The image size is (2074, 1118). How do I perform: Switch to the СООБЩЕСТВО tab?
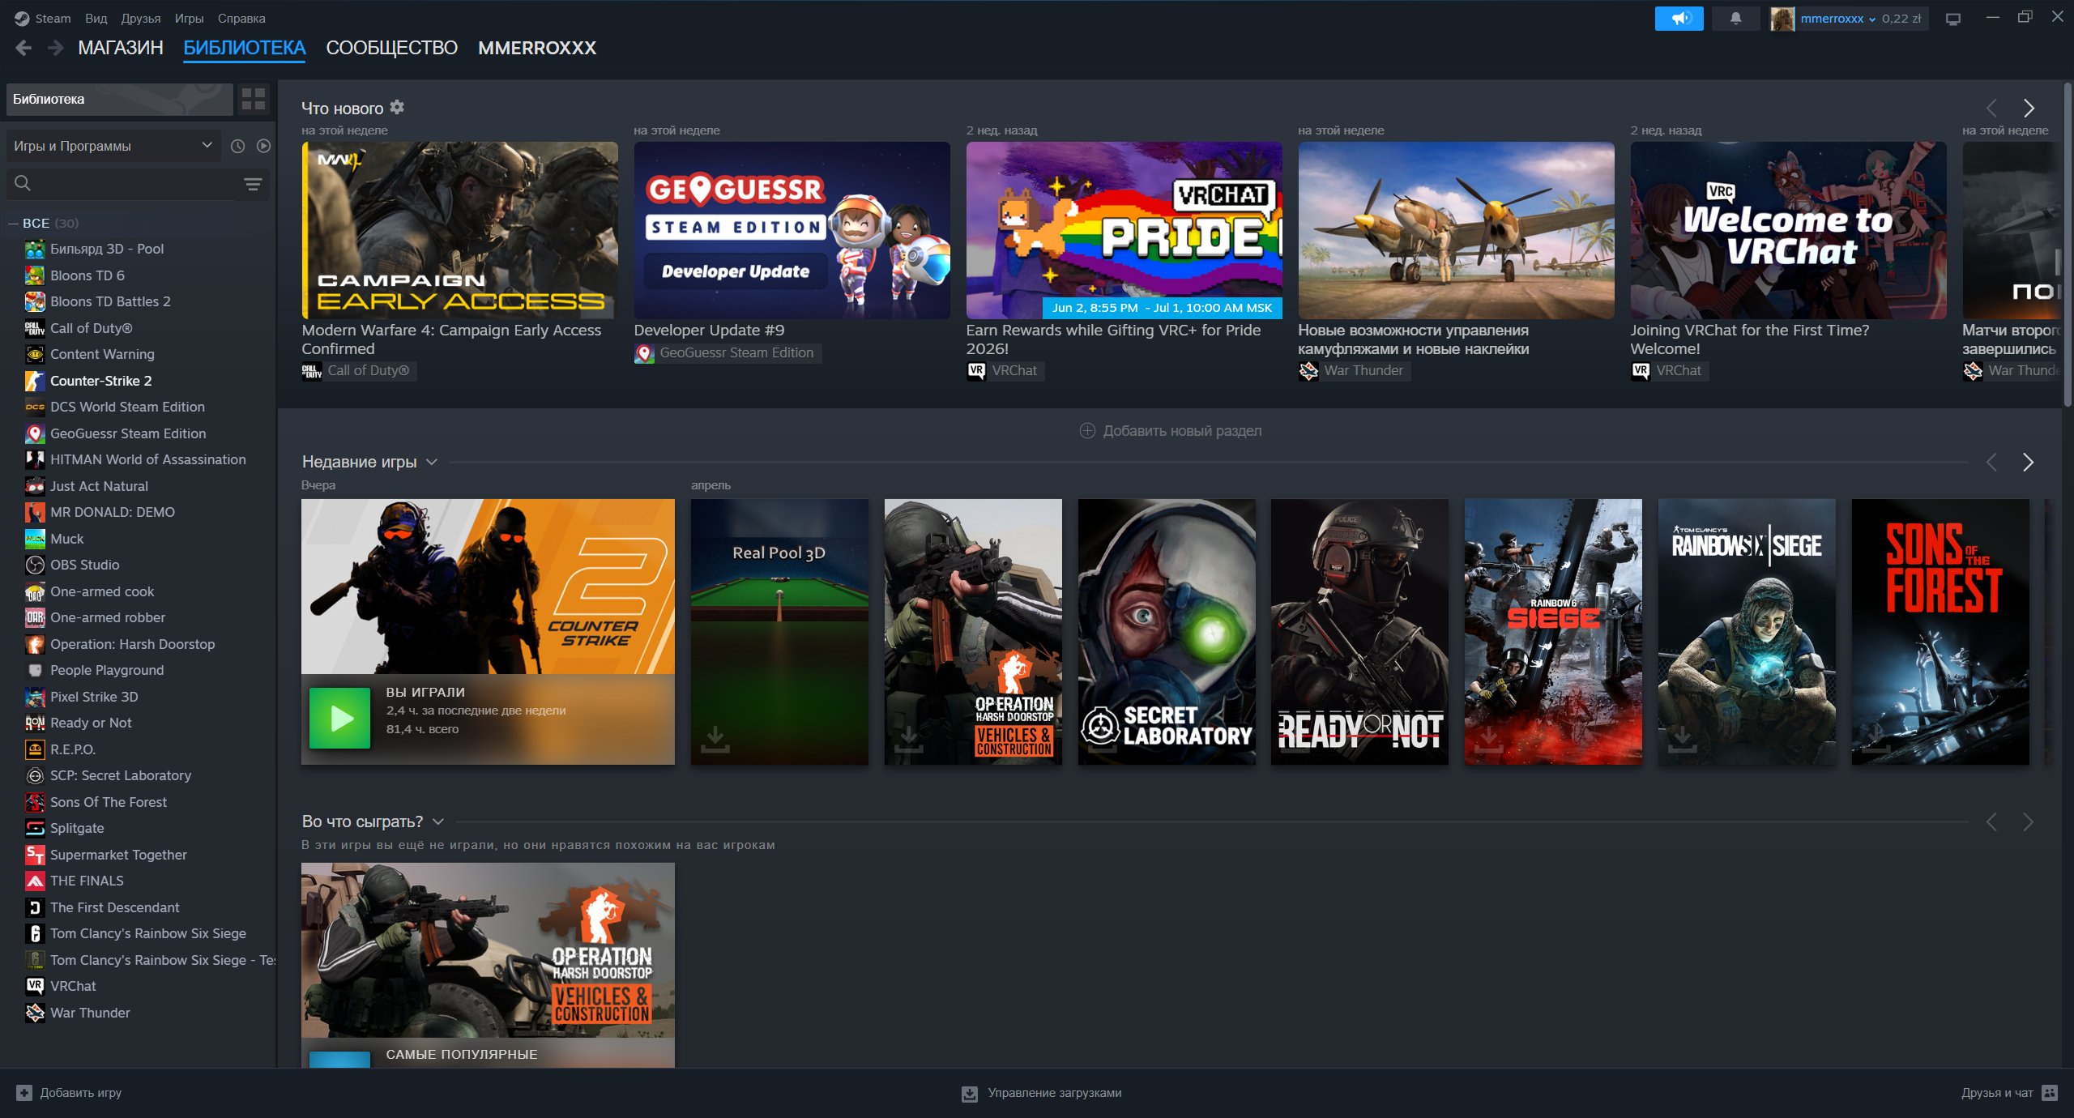[391, 48]
